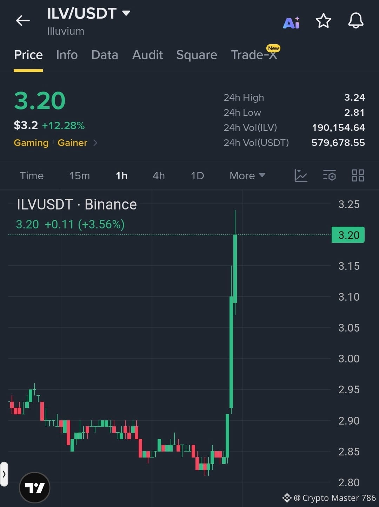379x507 pixels.
Task: Click the large green 3.20 price
Action: click(x=40, y=101)
